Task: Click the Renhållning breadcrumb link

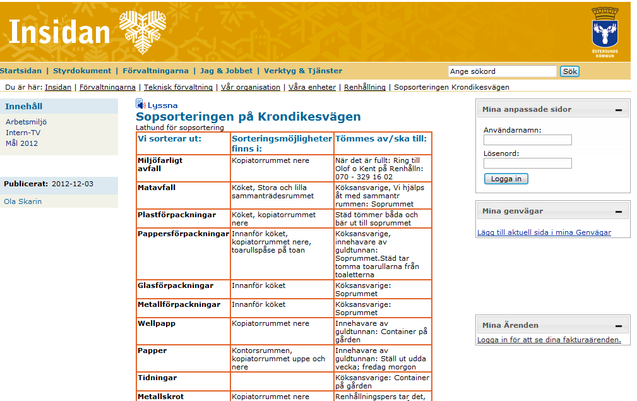Action: coord(365,87)
